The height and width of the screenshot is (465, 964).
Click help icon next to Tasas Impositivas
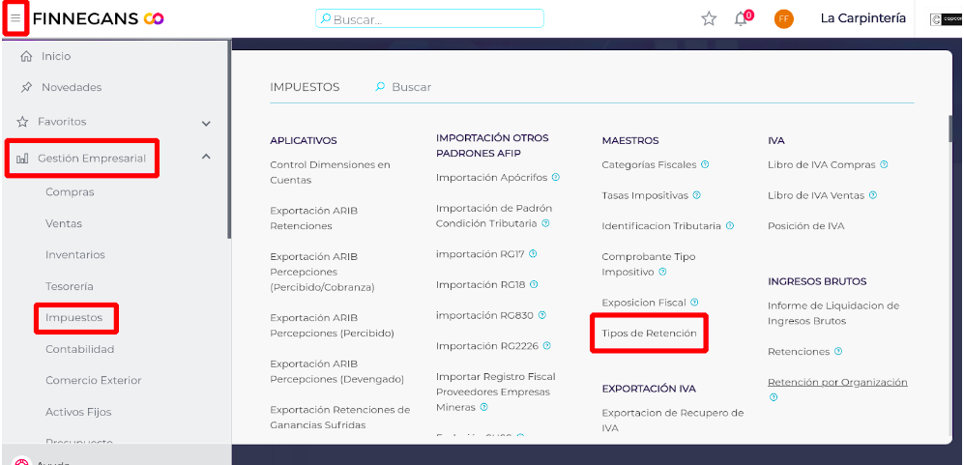coord(696,195)
